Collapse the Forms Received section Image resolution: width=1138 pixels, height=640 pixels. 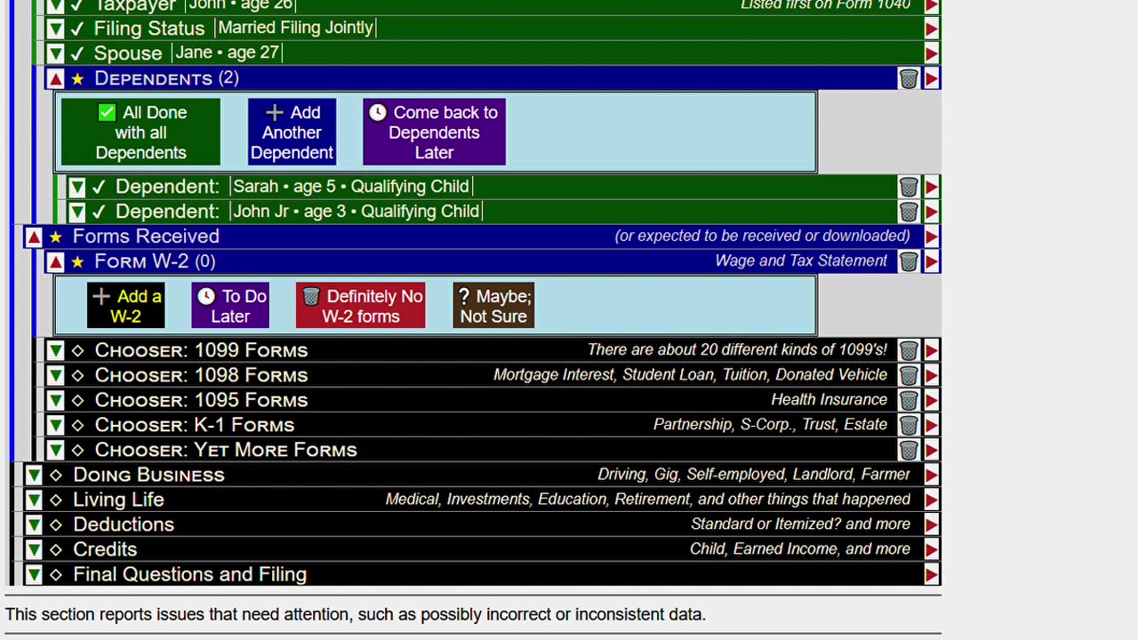tap(33, 236)
